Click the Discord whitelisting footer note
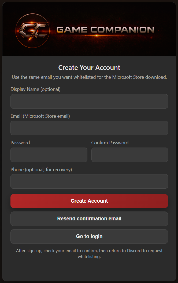Screen dimensions: 178x283 89,253
